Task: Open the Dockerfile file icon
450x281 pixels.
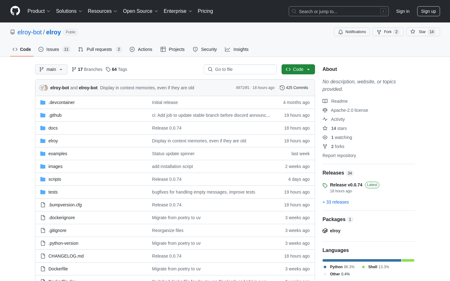Action: click(43, 269)
